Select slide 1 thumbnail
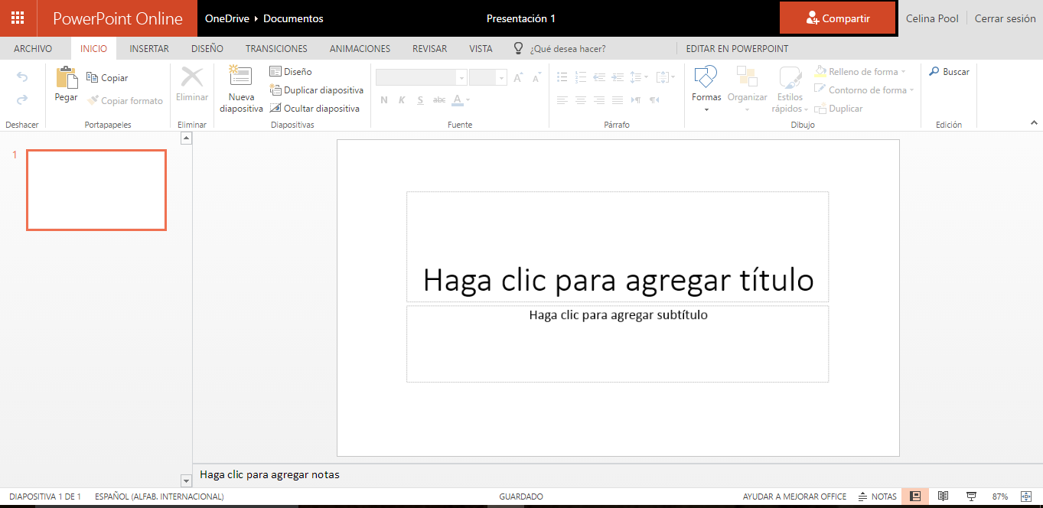 click(96, 190)
